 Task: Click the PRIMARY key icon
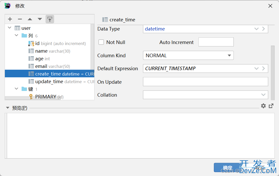(x=31, y=97)
